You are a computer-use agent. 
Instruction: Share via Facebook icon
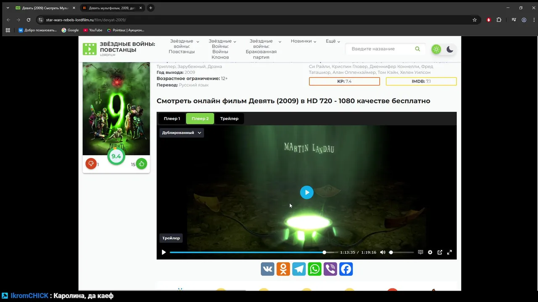pos(346,269)
